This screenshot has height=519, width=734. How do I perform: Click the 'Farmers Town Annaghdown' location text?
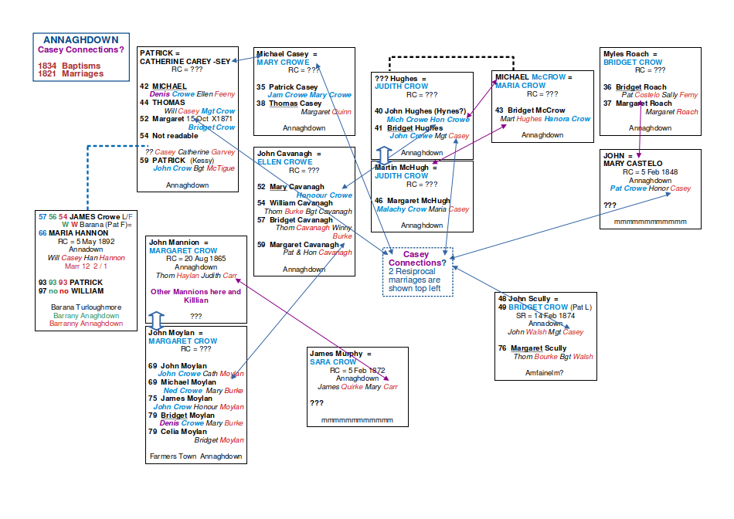pos(195,456)
